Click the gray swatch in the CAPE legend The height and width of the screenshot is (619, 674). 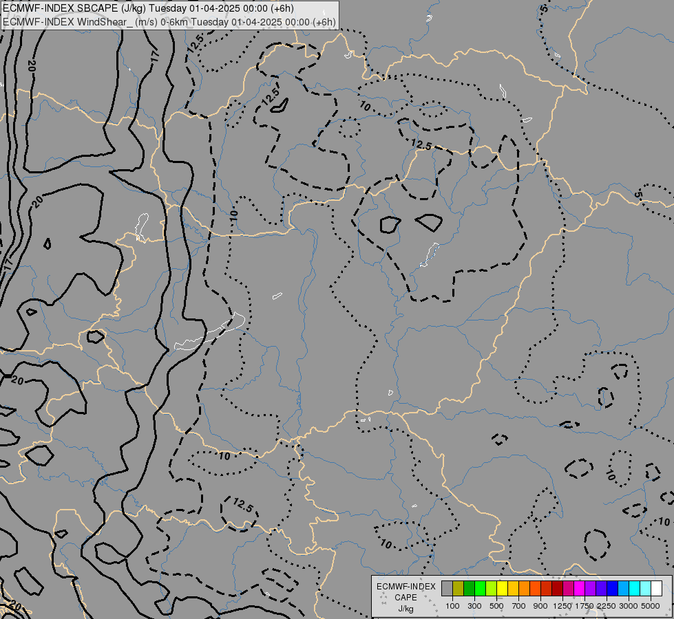447,588
